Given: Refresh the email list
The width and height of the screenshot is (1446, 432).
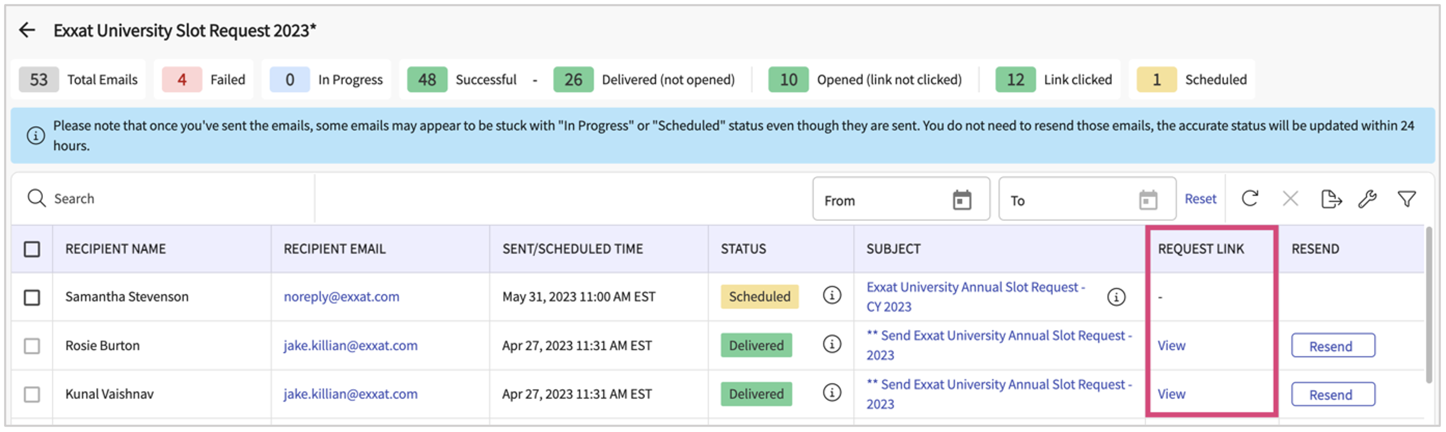Looking at the screenshot, I should (x=1250, y=199).
